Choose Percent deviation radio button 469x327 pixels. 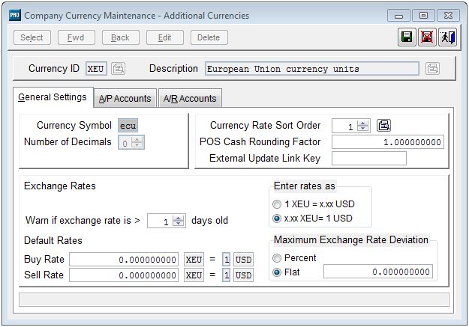tap(277, 258)
